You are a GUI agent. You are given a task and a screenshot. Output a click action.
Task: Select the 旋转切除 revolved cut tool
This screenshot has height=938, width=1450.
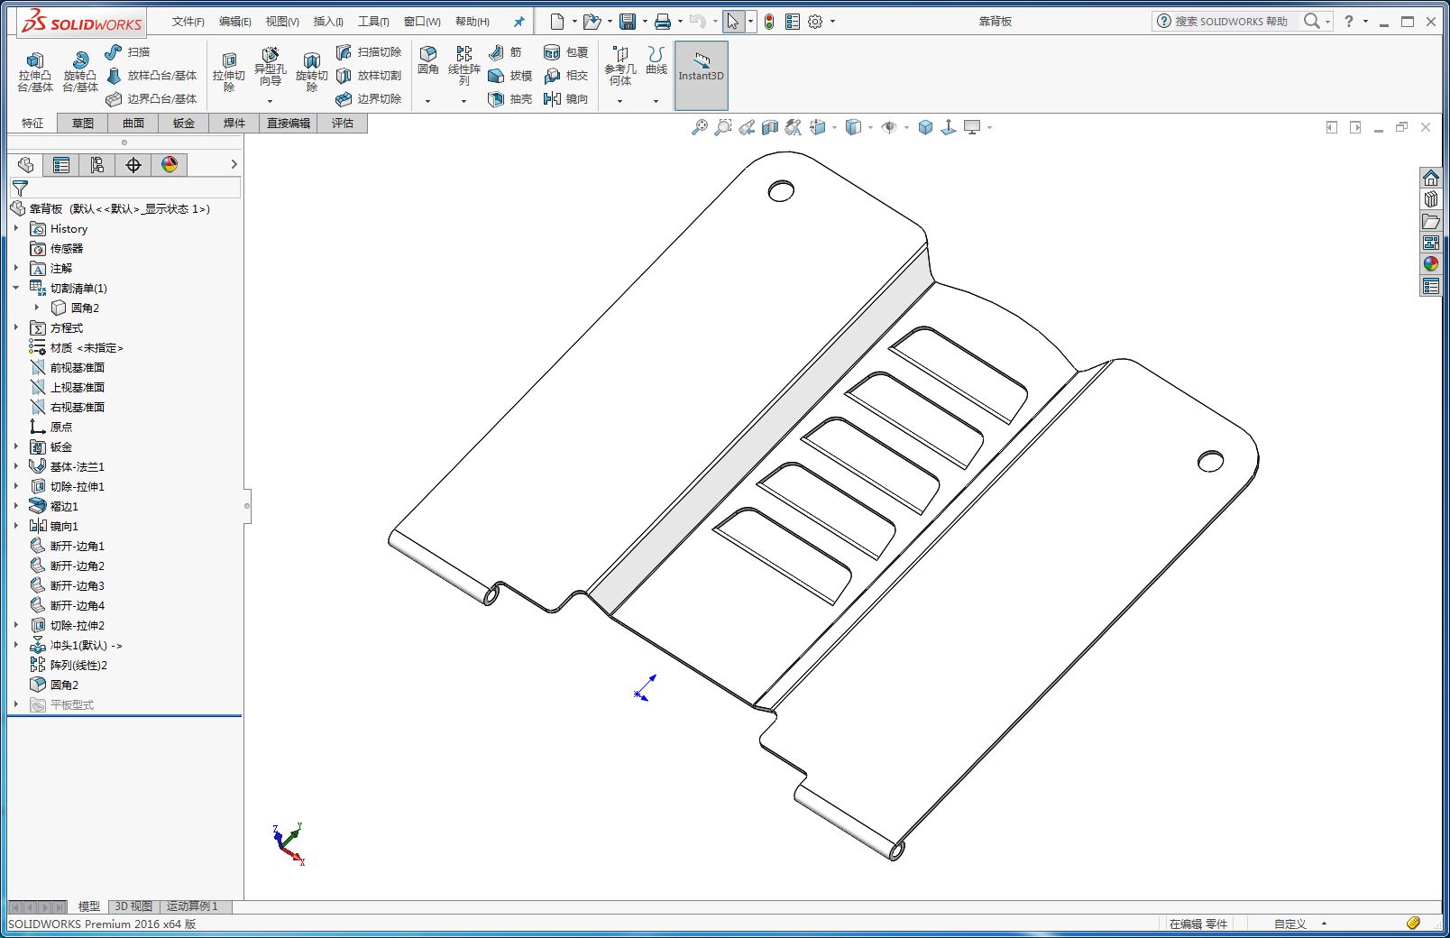(311, 71)
